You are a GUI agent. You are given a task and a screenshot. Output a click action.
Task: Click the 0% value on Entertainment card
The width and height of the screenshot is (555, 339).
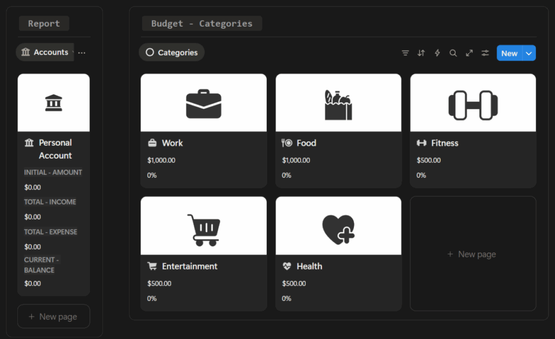[x=152, y=298]
